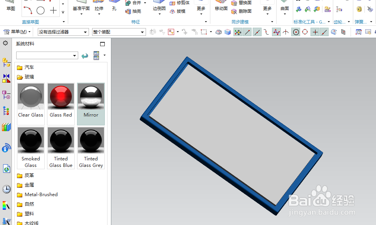Click the rectangle selection mode icon
Viewport: 376px width, 225px height.
[x=203, y=32]
